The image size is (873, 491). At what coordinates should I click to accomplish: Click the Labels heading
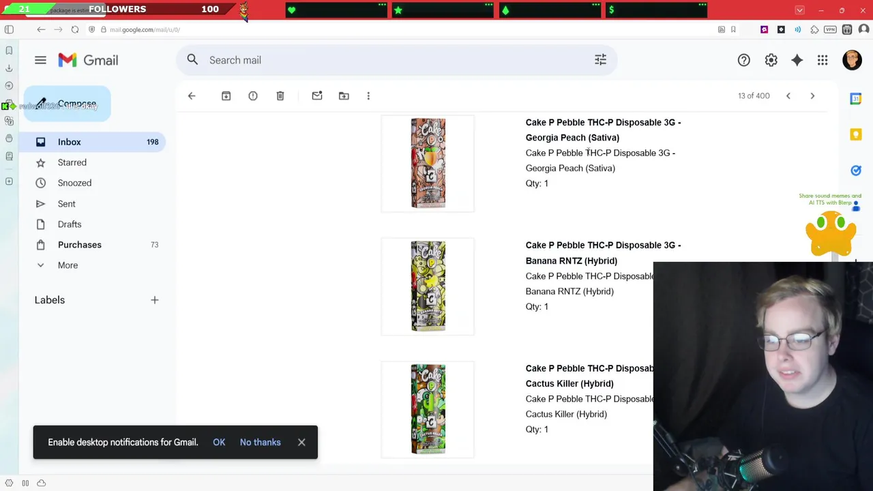50,300
